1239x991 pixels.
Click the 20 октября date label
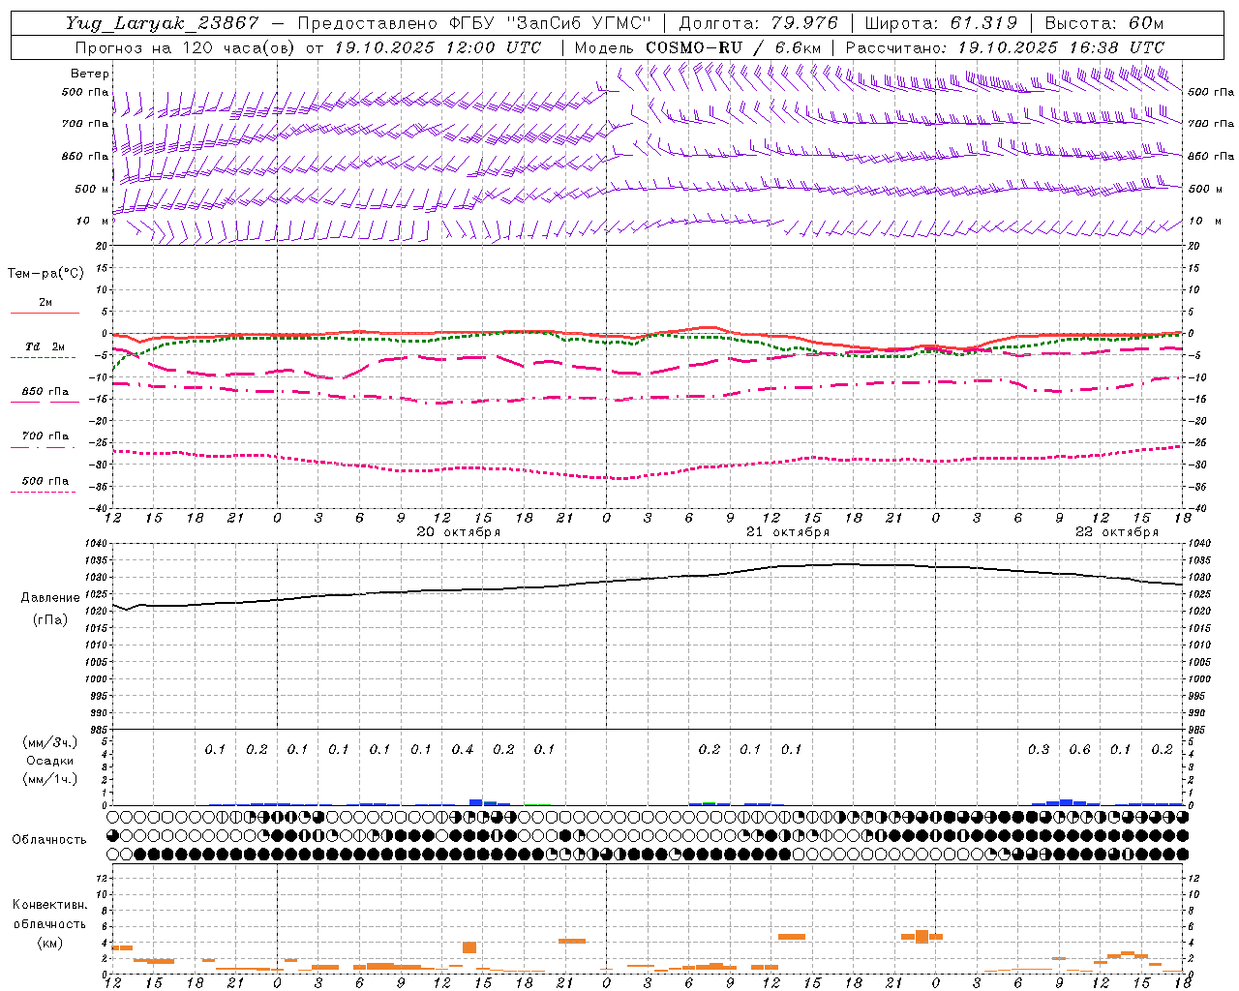coord(459,532)
